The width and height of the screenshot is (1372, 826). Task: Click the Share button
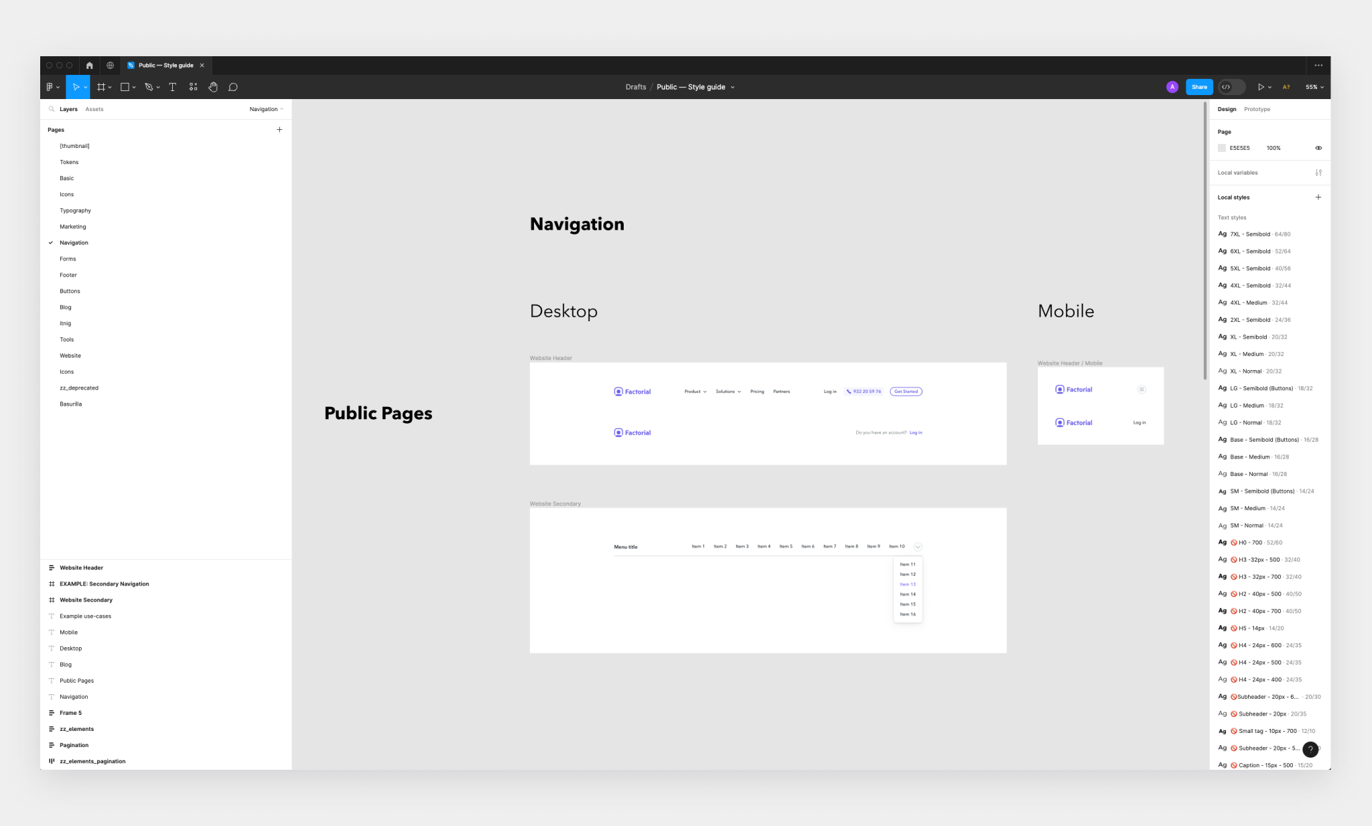coord(1199,87)
